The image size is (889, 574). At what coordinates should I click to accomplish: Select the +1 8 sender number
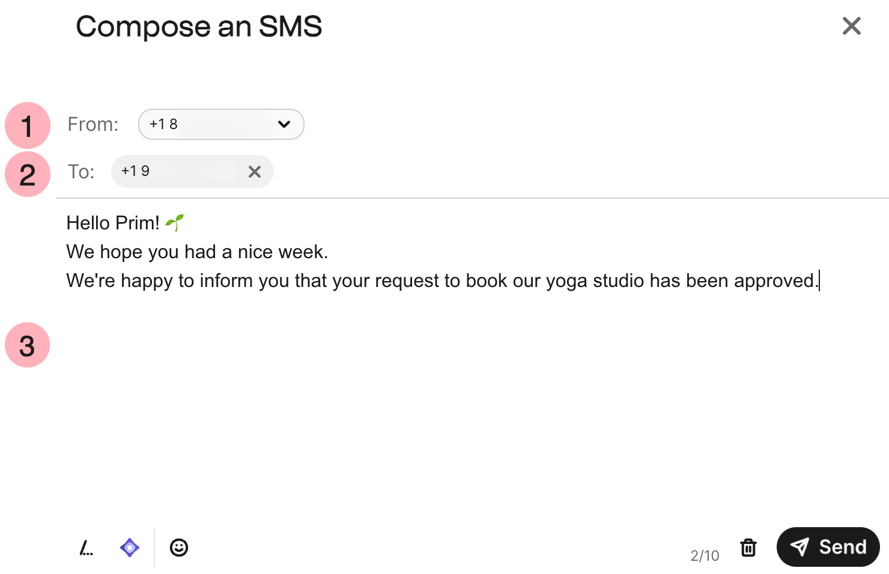pos(162,124)
